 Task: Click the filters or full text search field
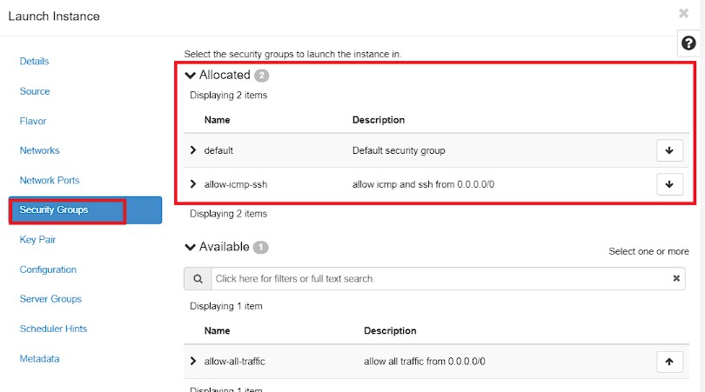440,279
